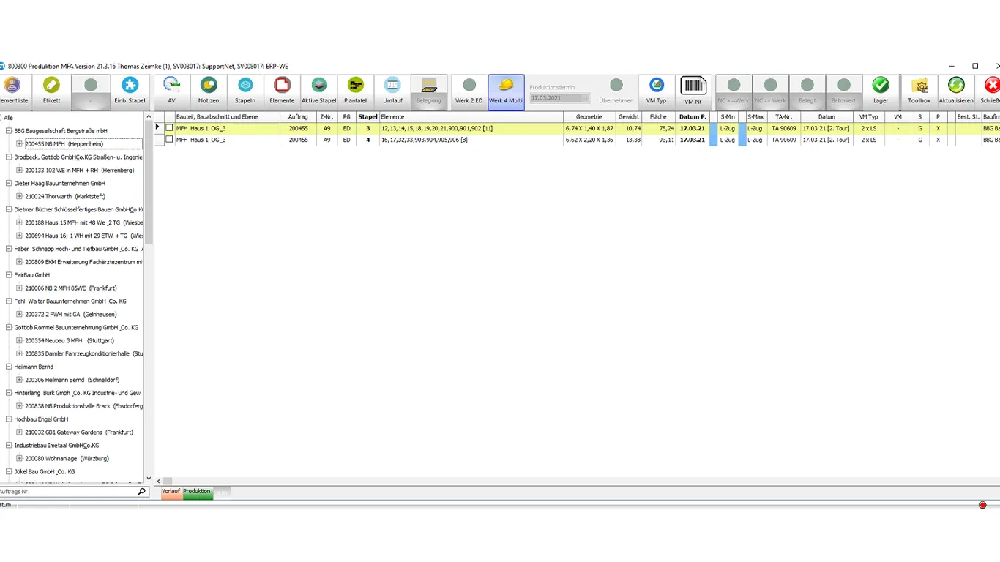Collapse the BBG Baugesellschaft Bergstraße tree node
This screenshot has width=1000, height=562.
(9, 131)
